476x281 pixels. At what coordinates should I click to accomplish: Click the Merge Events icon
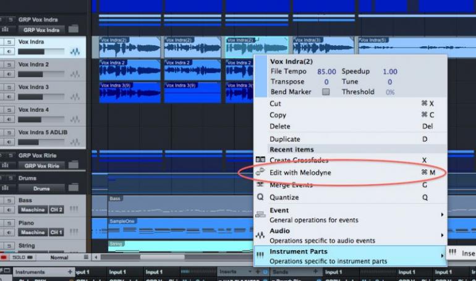pyautogui.click(x=260, y=184)
